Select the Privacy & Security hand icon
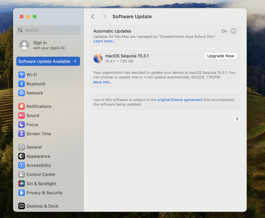This screenshot has width=265, height=218. coord(21,193)
